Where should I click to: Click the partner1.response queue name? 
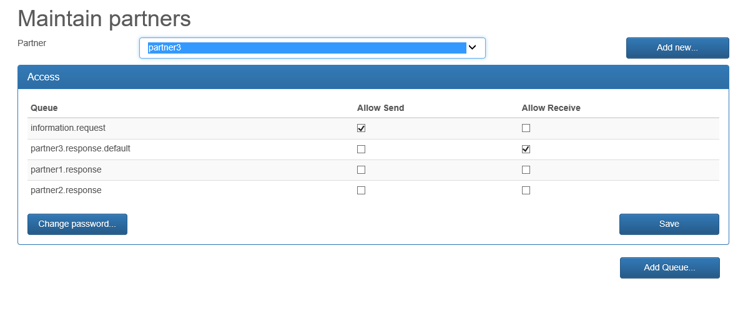pos(66,169)
